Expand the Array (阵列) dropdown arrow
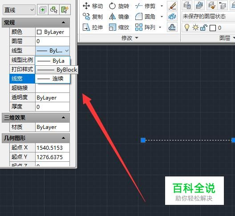This screenshot has height=216, width=235. tap(160, 27)
